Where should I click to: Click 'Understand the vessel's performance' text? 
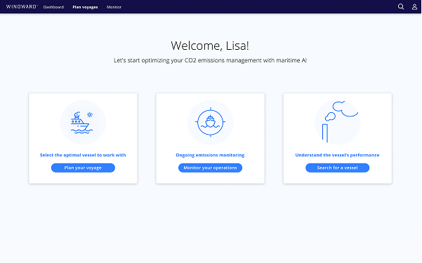click(337, 155)
